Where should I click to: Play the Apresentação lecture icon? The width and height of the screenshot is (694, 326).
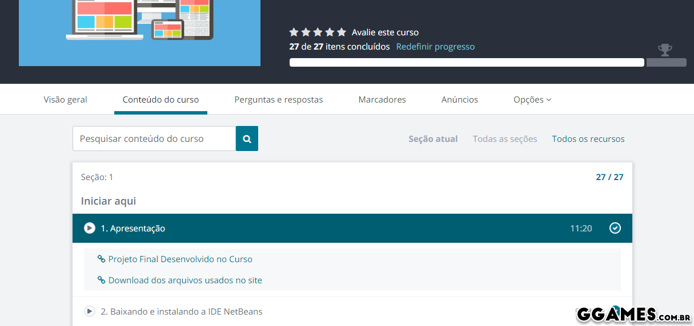[90, 228]
